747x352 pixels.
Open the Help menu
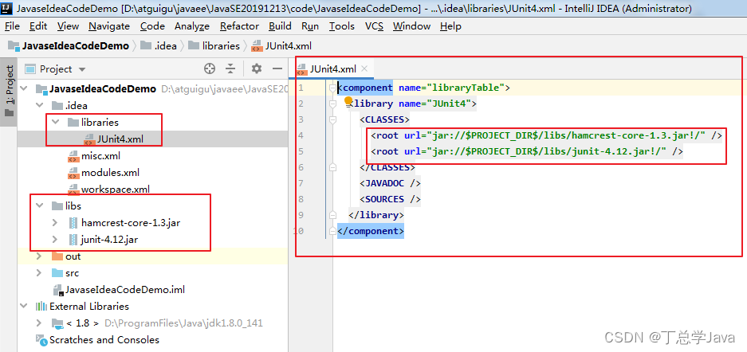point(450,26)
